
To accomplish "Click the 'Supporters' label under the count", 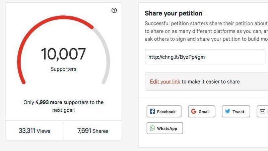I will [63, 69].
